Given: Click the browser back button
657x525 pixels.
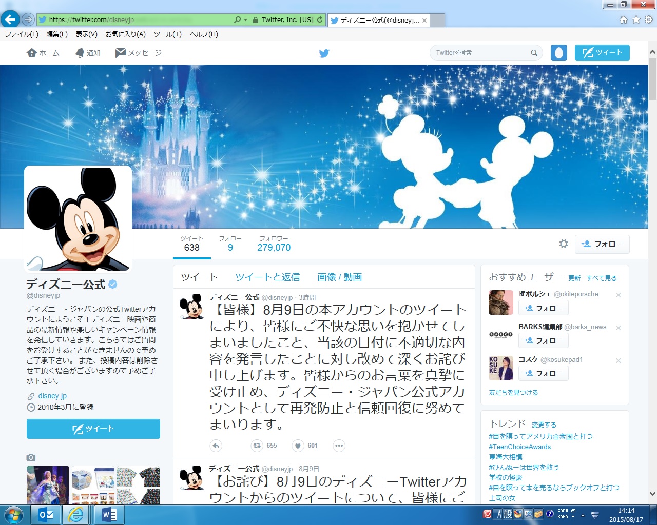Looking at the screenshot, I should tap(10, 19).
